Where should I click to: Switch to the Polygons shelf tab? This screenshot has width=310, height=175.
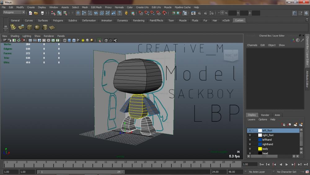pyautogui.click(x=58, y=20)
